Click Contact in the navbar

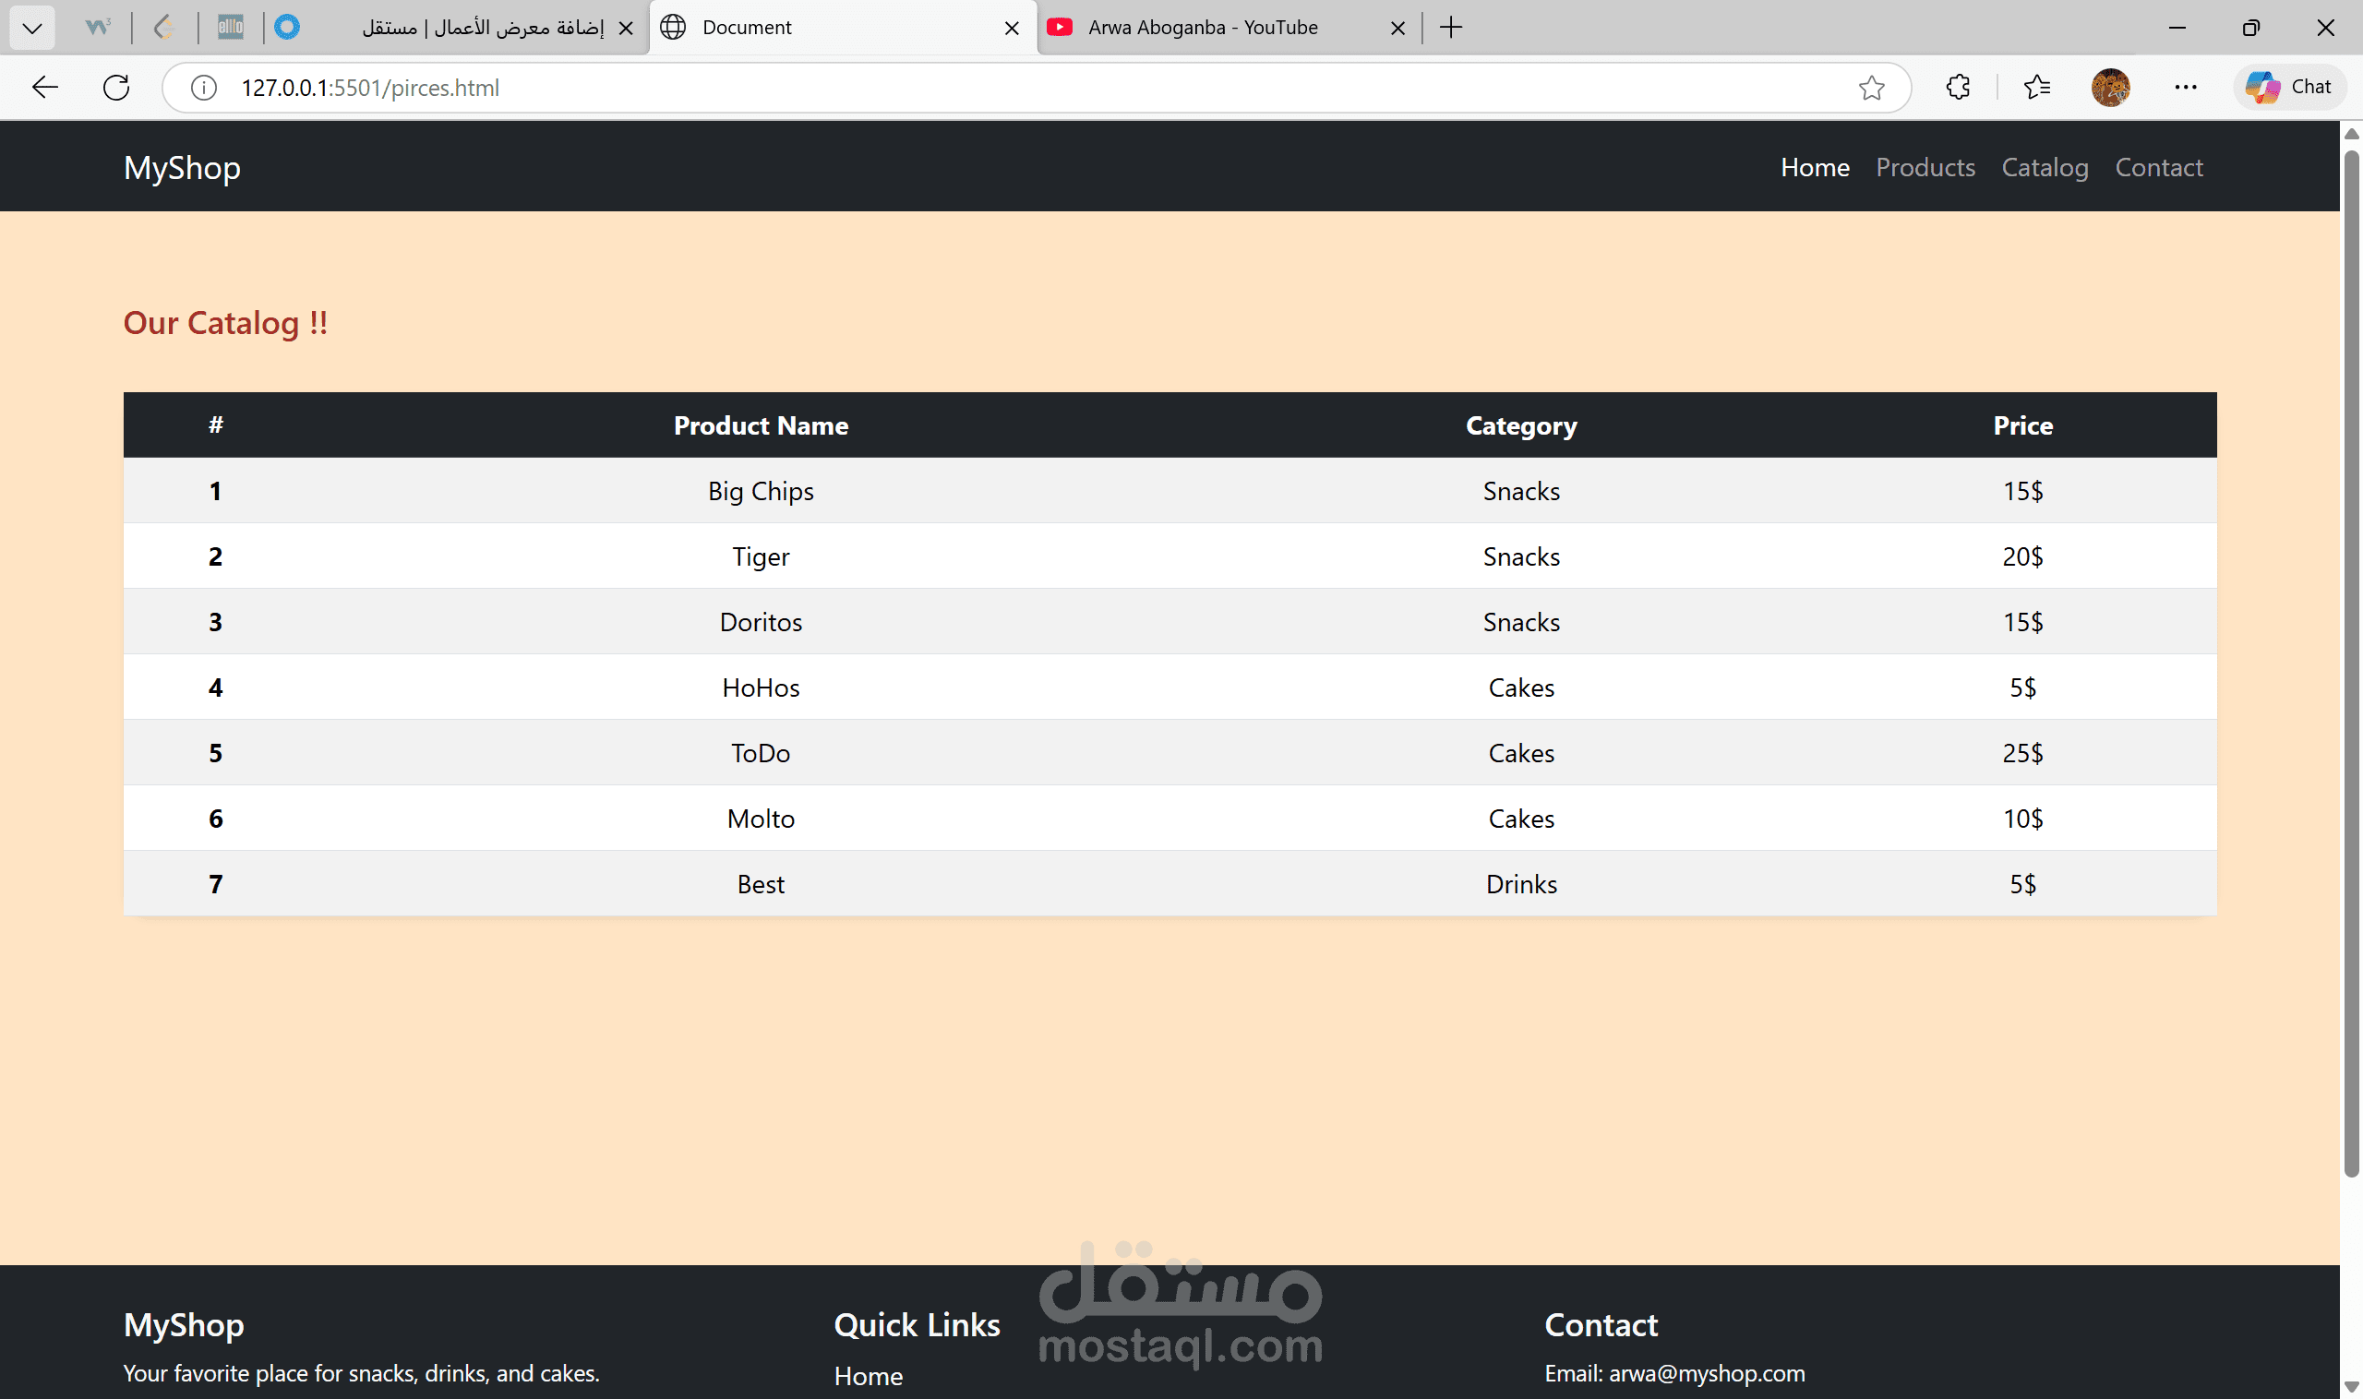click(x=2158, y=167)
